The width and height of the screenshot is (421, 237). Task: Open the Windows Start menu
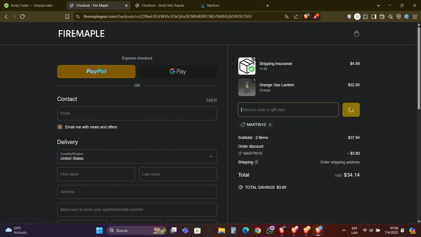pyautogui.click(x=99, y=231)
